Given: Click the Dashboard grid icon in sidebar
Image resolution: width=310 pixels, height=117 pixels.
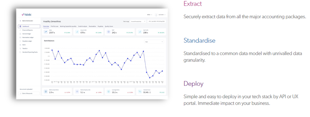Looking at the screenshot, I should pos(20,26).
